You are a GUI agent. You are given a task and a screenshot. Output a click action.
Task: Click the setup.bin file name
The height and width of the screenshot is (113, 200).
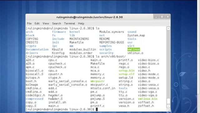127,71
